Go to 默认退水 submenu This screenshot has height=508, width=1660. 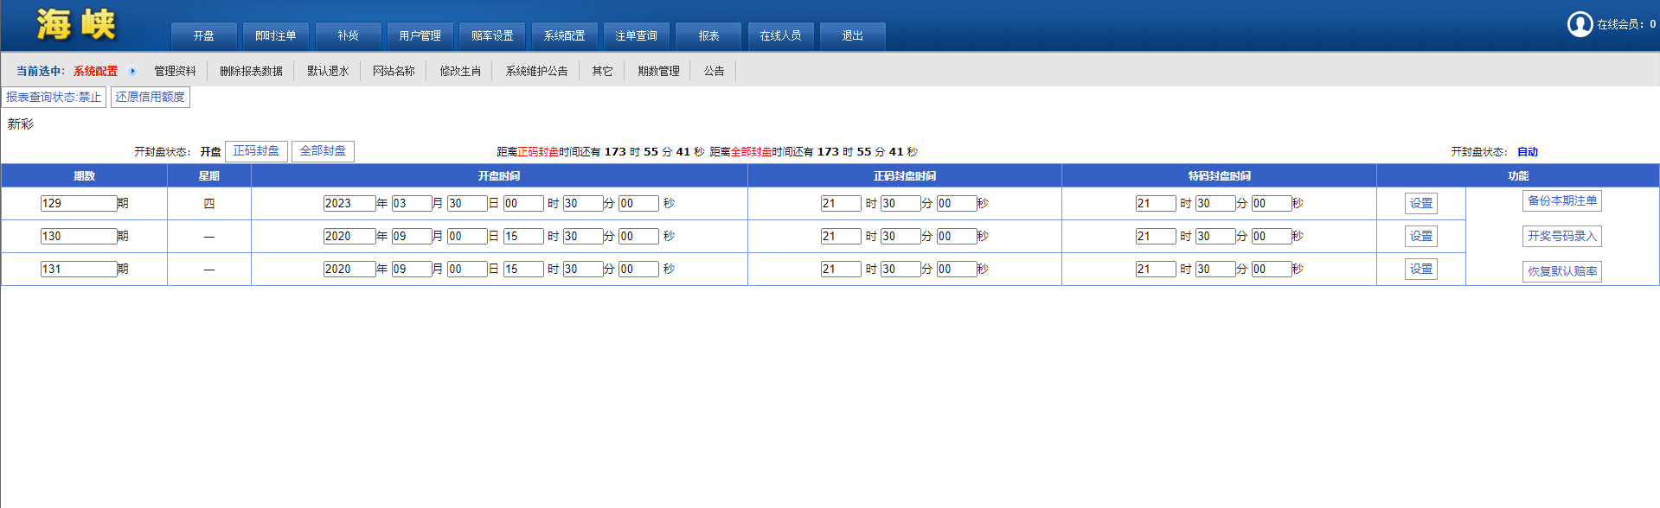click(328, 71)
